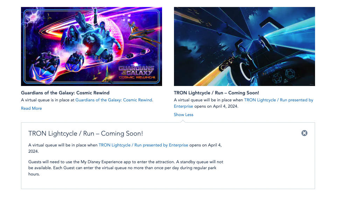356x216 pixels.
Task: Expand Guardians details with Read More
Action: (31, 108)
